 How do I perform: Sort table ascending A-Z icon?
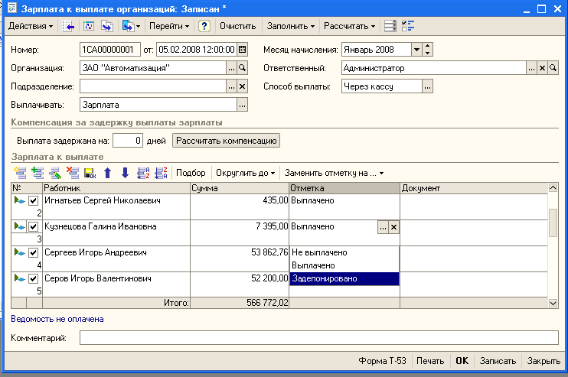point(143,173)
